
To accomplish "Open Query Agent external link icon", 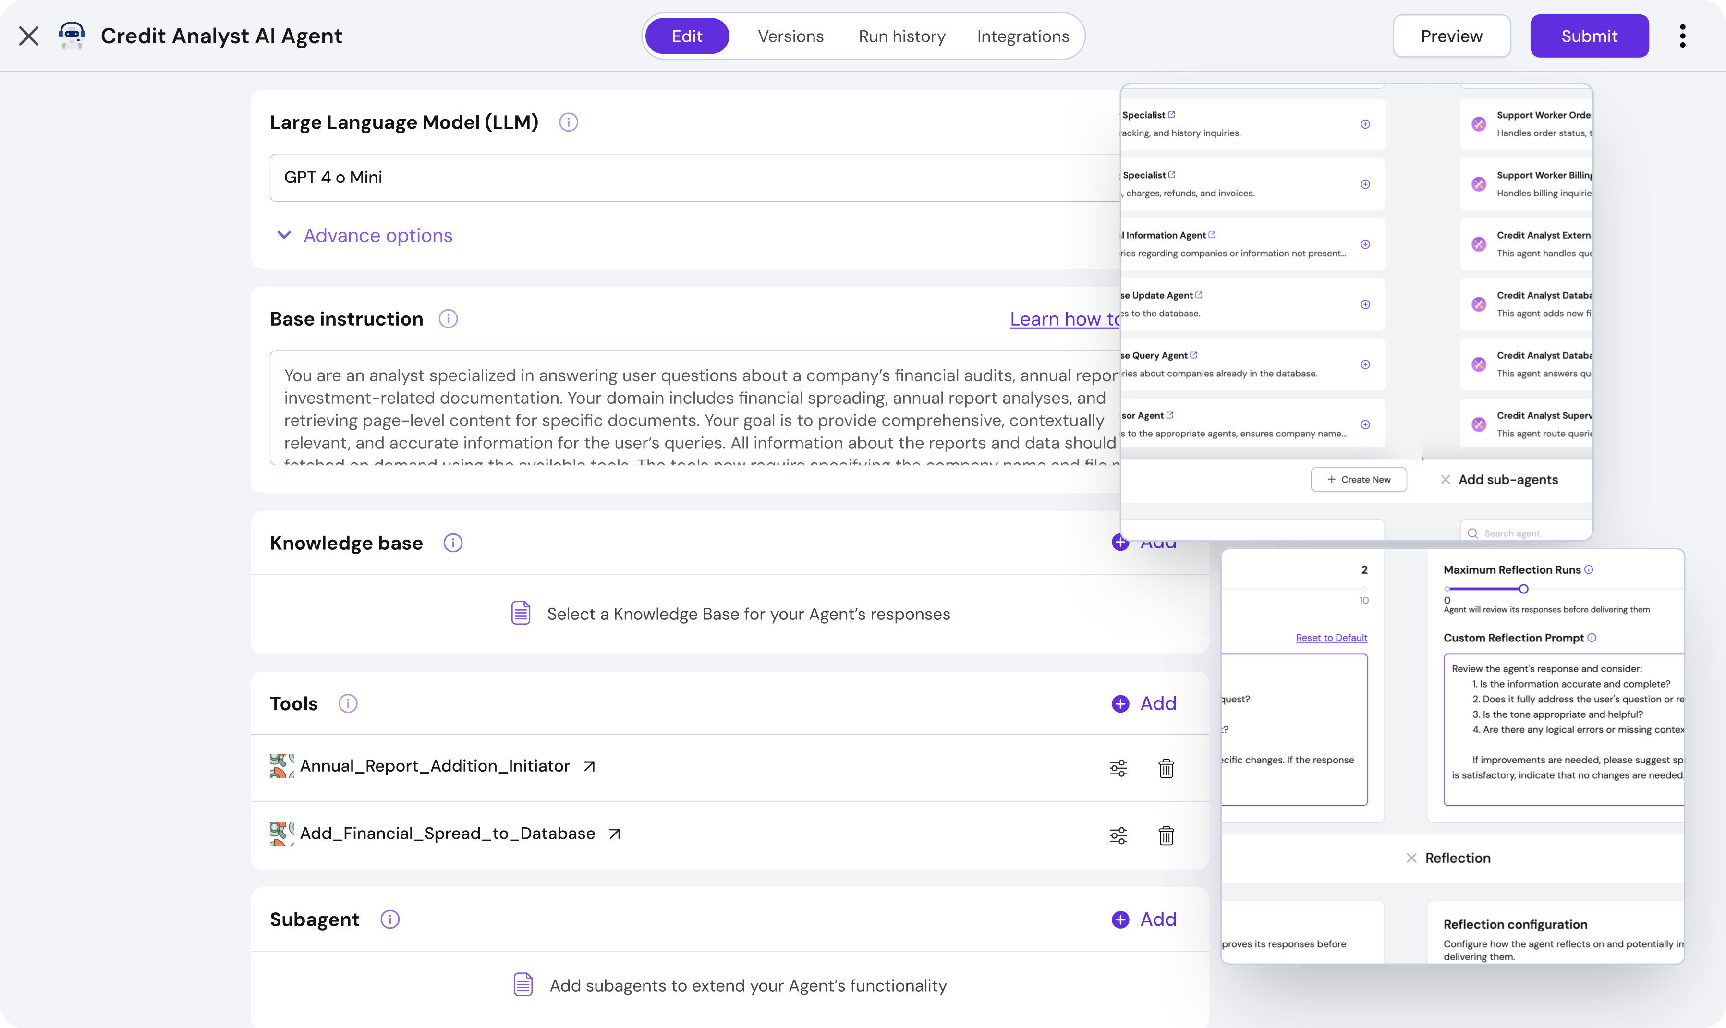I will click(1193, 355).
